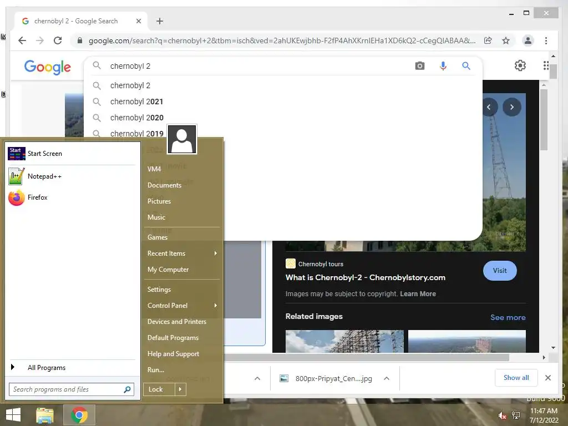Viewport: 568px width, 426px height.
Task: Open the Chrome profile avatar
Action: 528,40
